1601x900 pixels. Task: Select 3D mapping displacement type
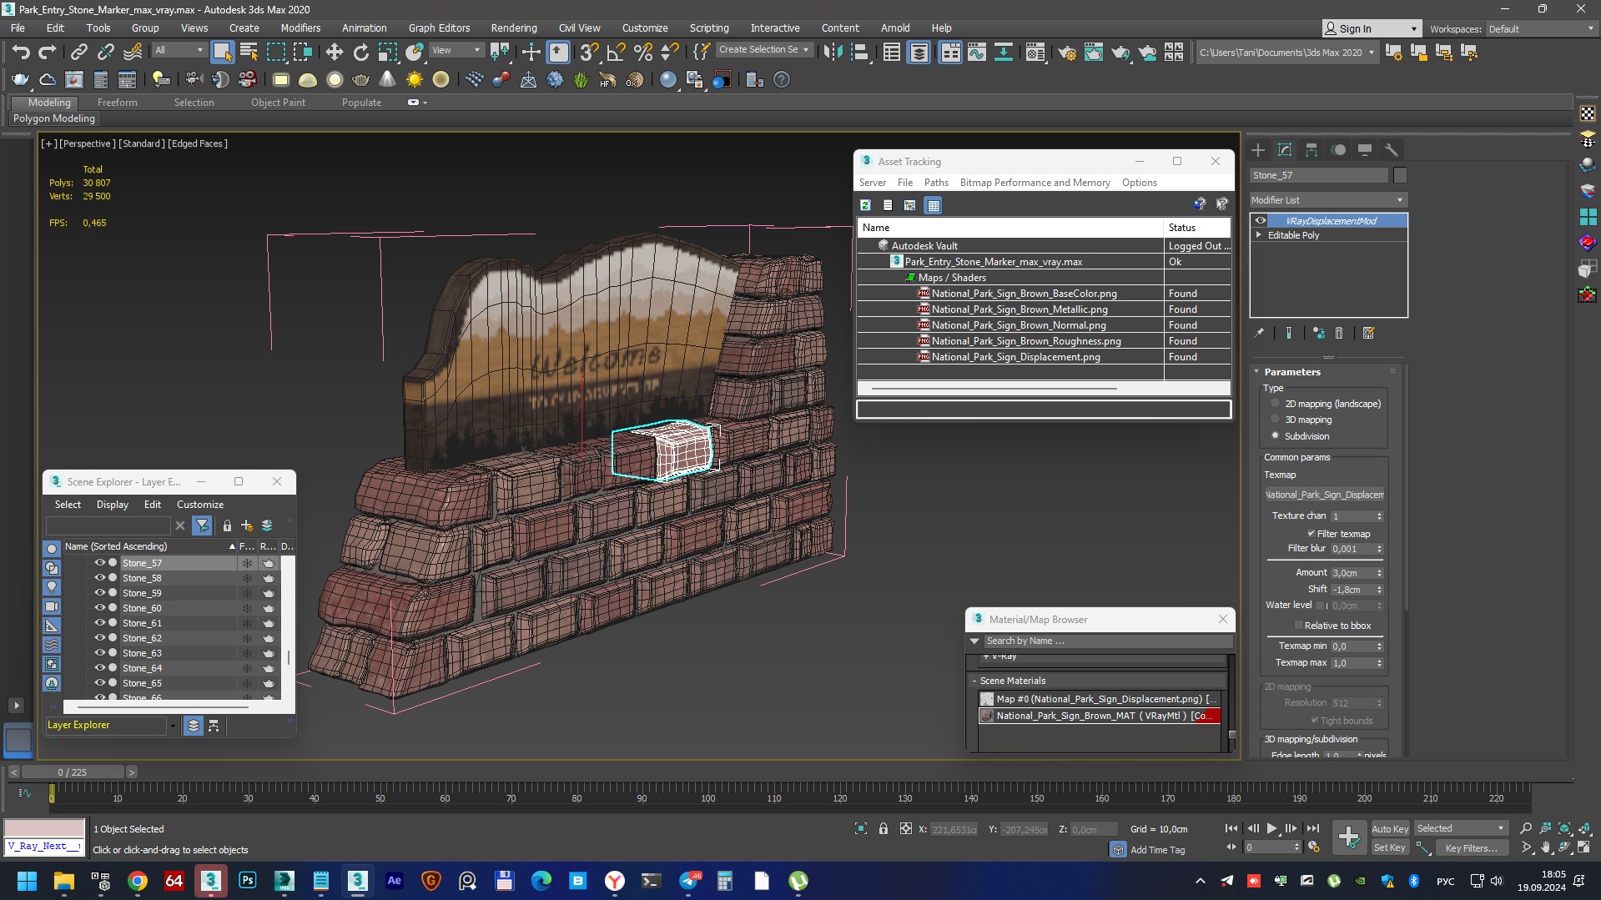tap(1275, 420)
